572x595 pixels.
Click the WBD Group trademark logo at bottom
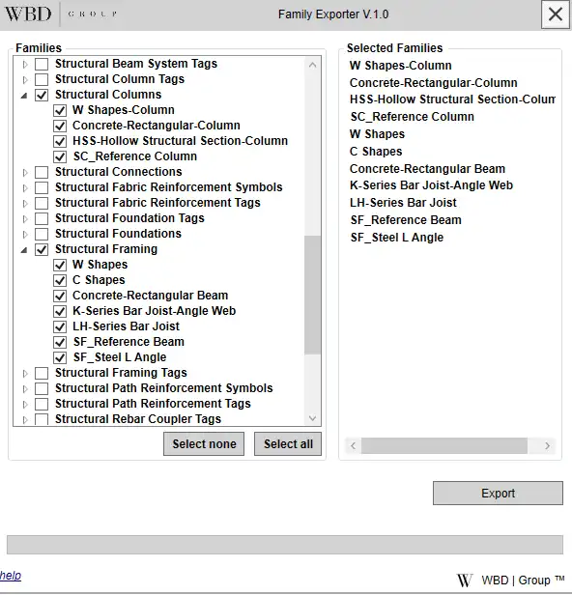[x=510, y=581]
